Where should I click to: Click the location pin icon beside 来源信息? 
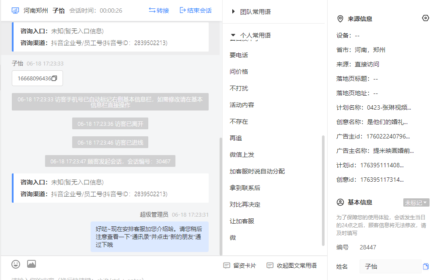(x=340, y=19)
